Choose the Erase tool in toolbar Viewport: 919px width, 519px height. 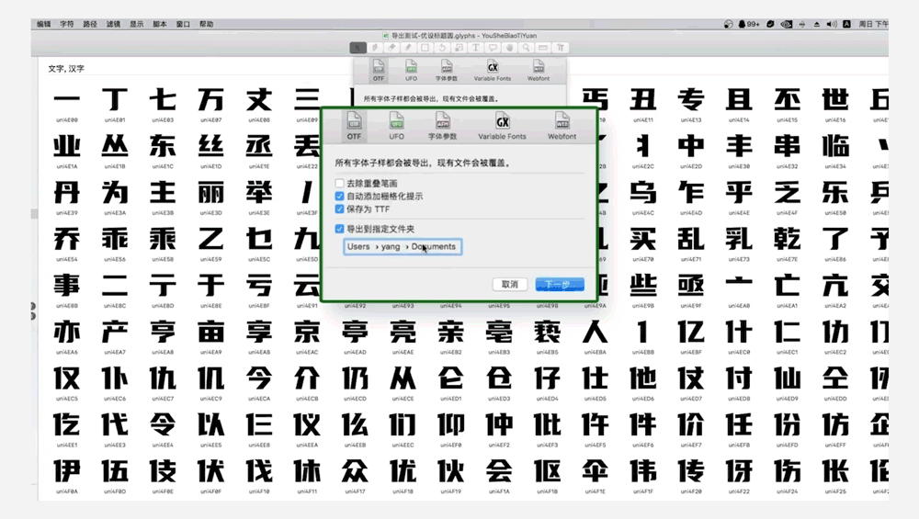point(391,48)
